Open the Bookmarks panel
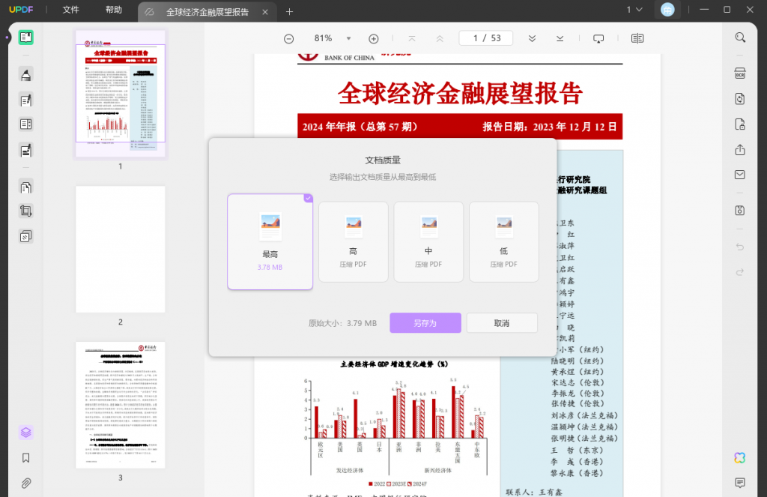This screenshot has width=767, height=497. (x=26, y=457)
